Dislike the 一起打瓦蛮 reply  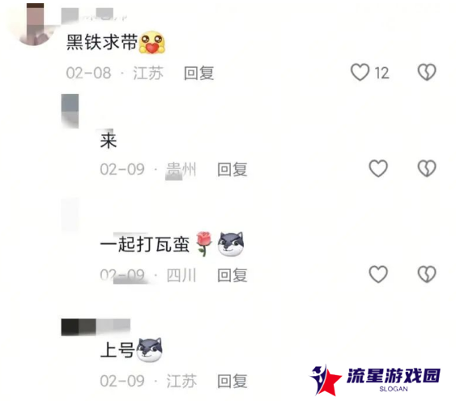[427, 274]
